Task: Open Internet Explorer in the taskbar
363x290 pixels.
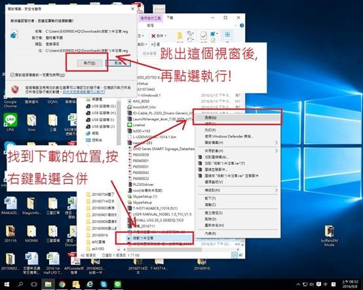Action: click(90, 284)
